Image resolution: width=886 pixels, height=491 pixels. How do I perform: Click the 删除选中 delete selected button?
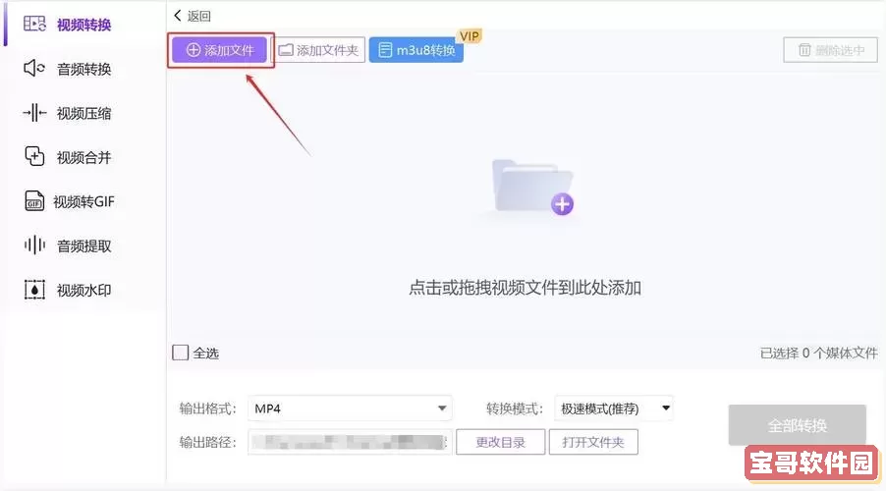click(x=831, y=50)
